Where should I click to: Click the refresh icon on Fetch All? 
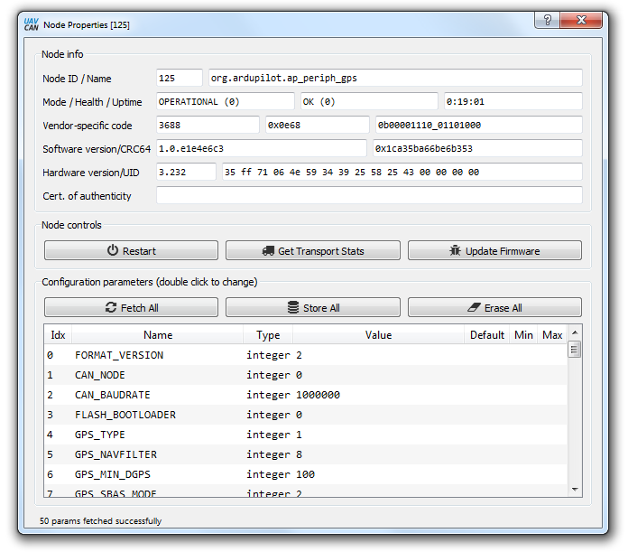tap(111, 308)
